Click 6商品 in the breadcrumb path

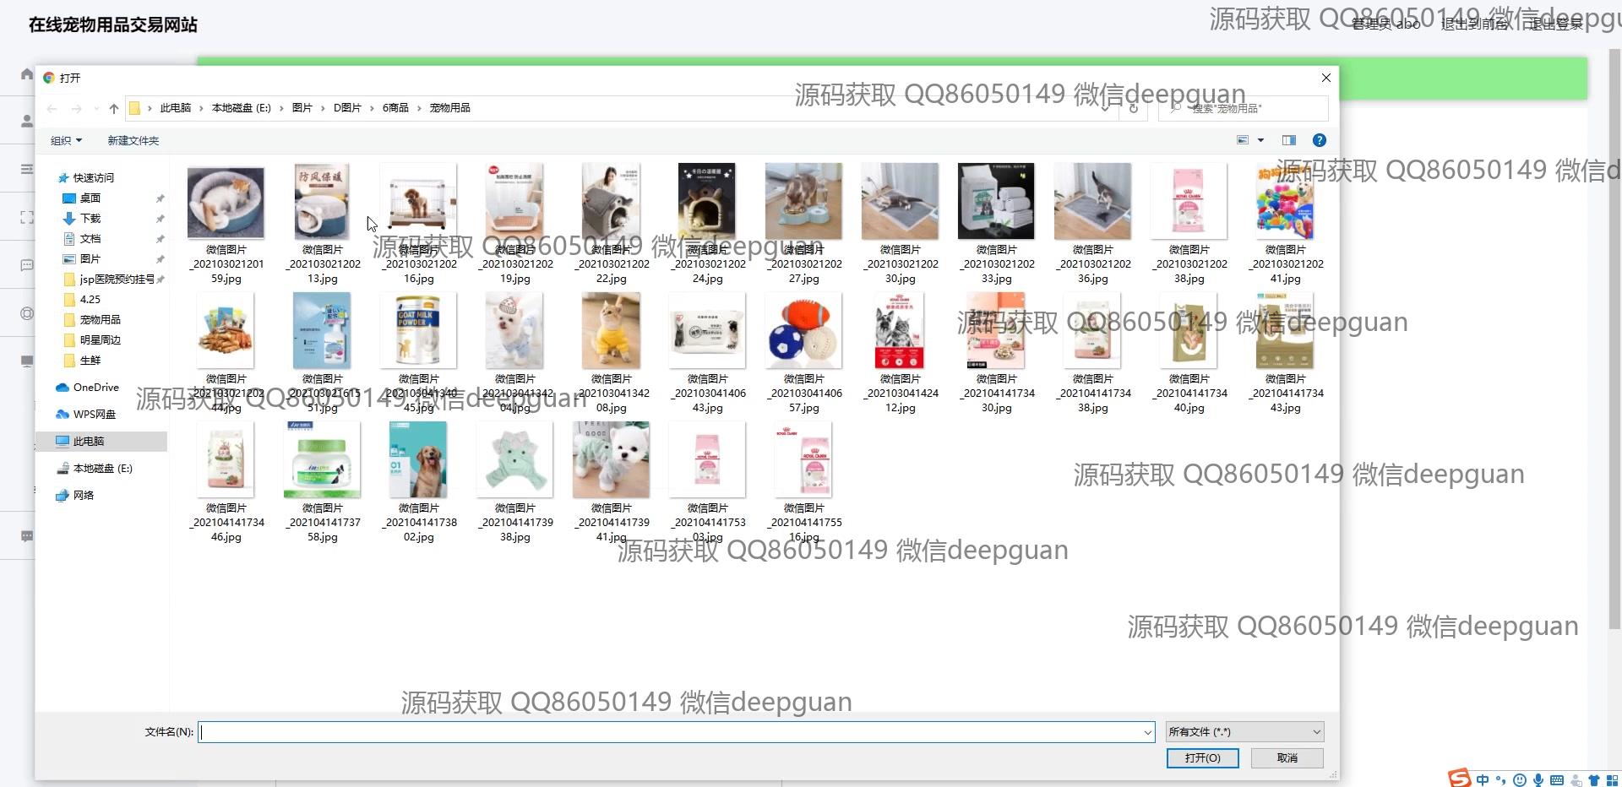coord(395,108)
